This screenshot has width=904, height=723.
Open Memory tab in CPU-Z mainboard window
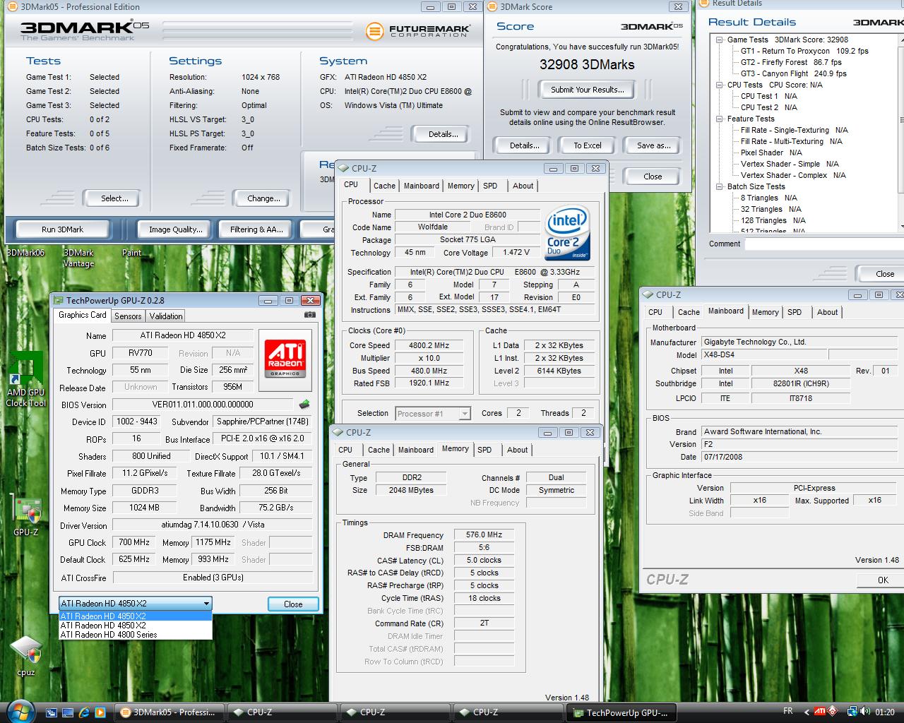click(x=765, y=312)
